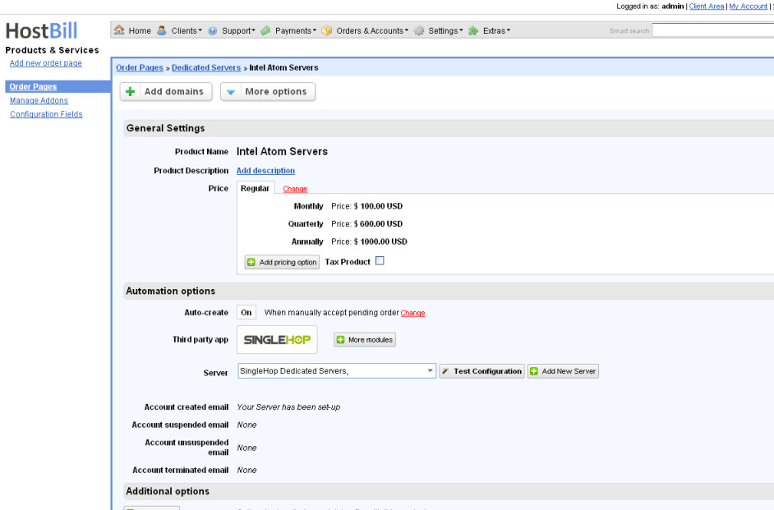The width and height of the screenshot is (774, 510).
Task: Click plus icon on More modules
Action: [x=340, y=340]
